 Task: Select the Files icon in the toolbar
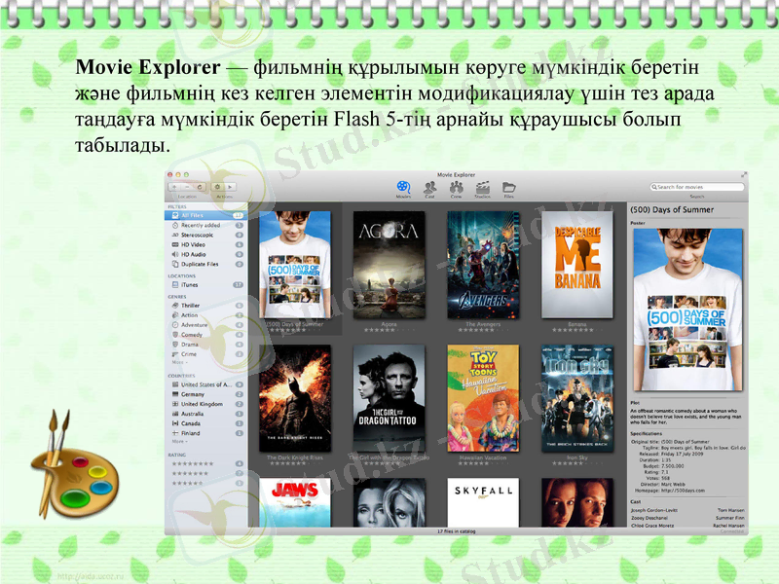pos(508,188)
